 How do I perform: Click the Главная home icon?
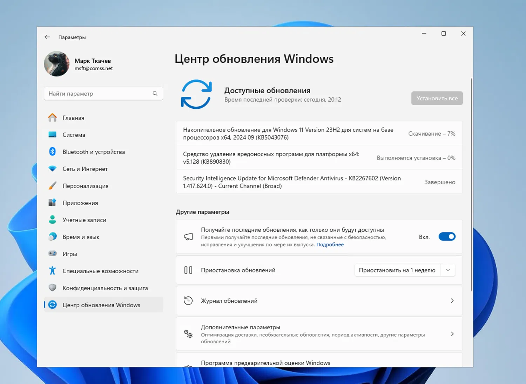point(53,118)
